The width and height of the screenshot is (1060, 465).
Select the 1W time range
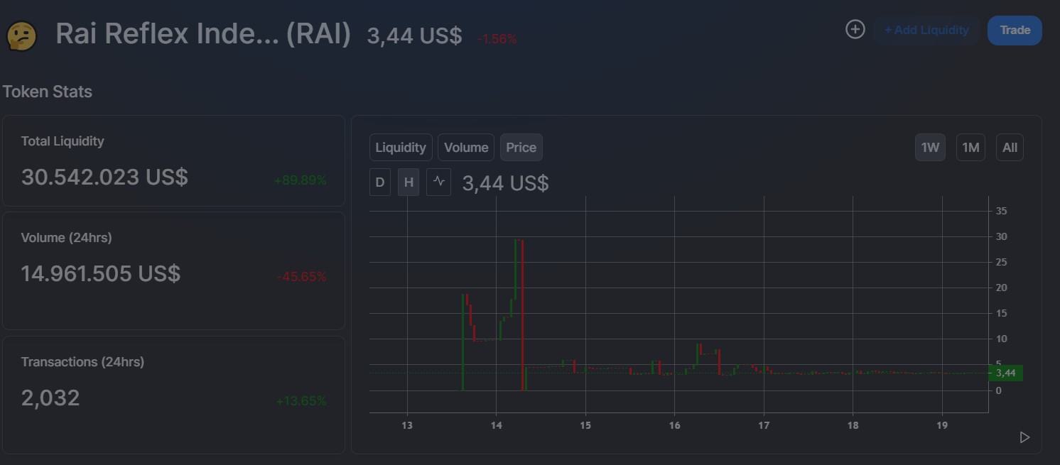(x=930, y=148)
